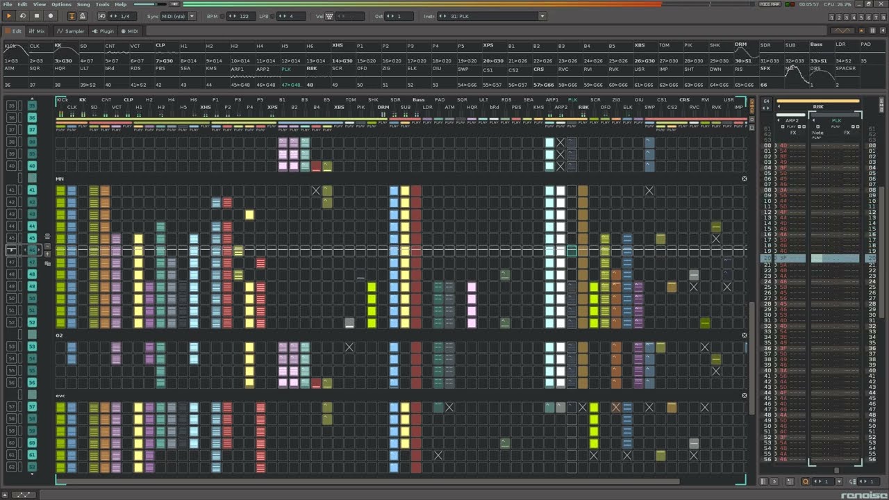Screen dimensions: 889x500
Task: Select sequence row 41 in pattern list
Action: click(32, 190)
